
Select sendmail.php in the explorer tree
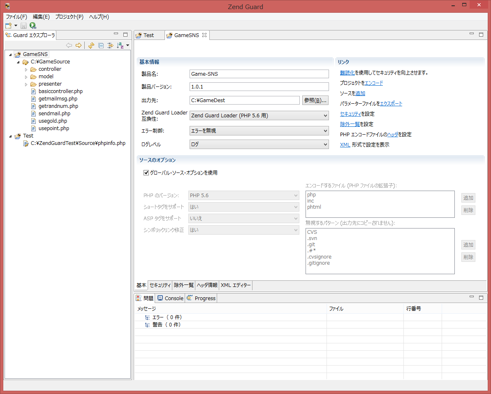point(54,114)
